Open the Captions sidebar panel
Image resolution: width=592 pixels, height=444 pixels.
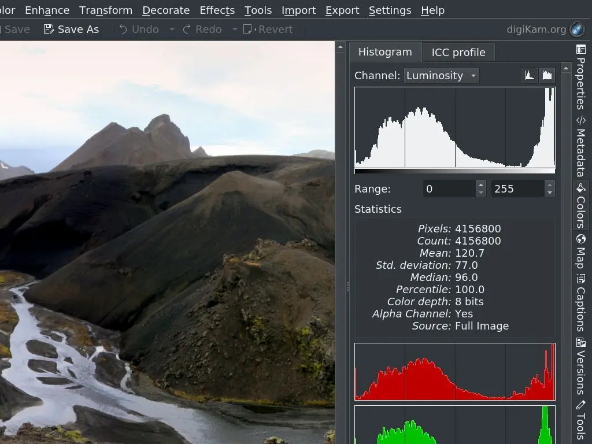580,306
